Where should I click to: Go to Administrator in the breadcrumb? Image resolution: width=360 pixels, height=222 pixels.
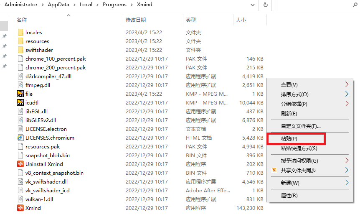[x=21, y=5]
